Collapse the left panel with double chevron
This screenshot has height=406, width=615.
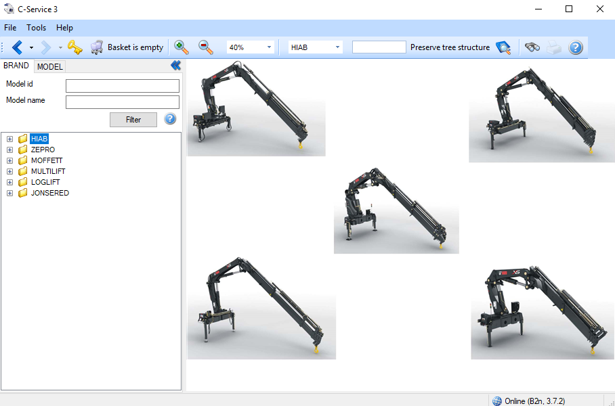pyautogui.click(x=175, y=66)
